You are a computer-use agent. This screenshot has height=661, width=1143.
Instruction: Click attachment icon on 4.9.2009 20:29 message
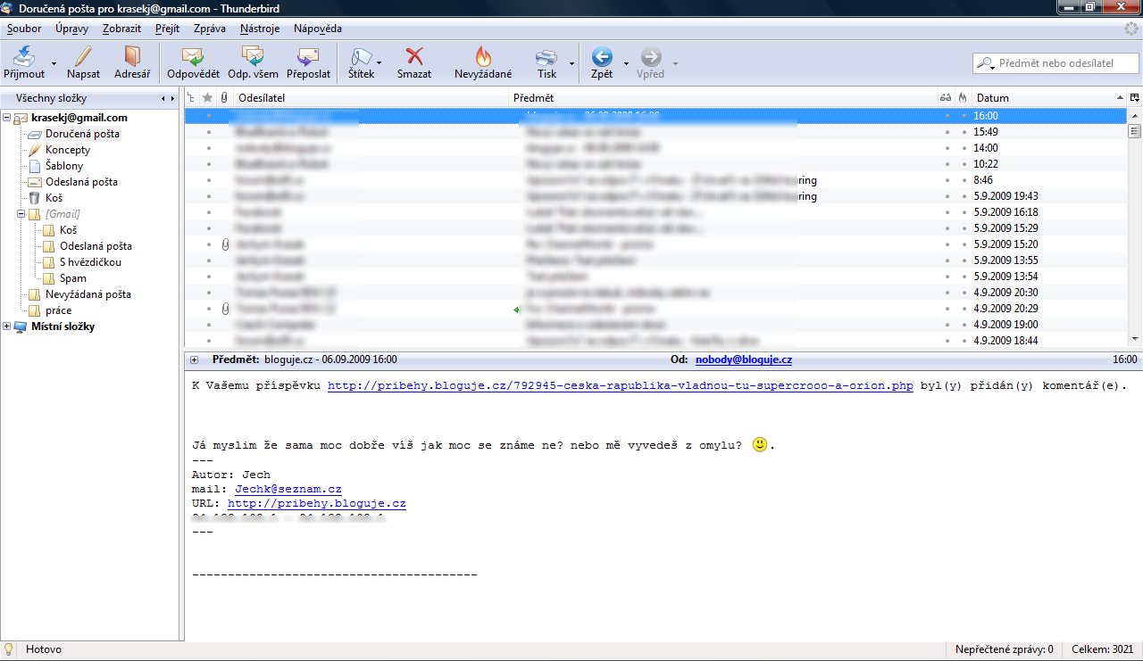pyautogui.click(x=225, y=309)
